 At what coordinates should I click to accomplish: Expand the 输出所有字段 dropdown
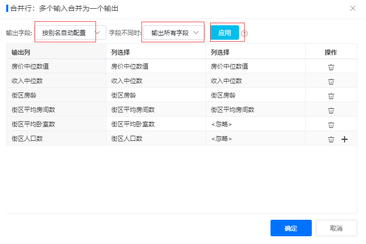pyautogui.click(x=173, y=32)
